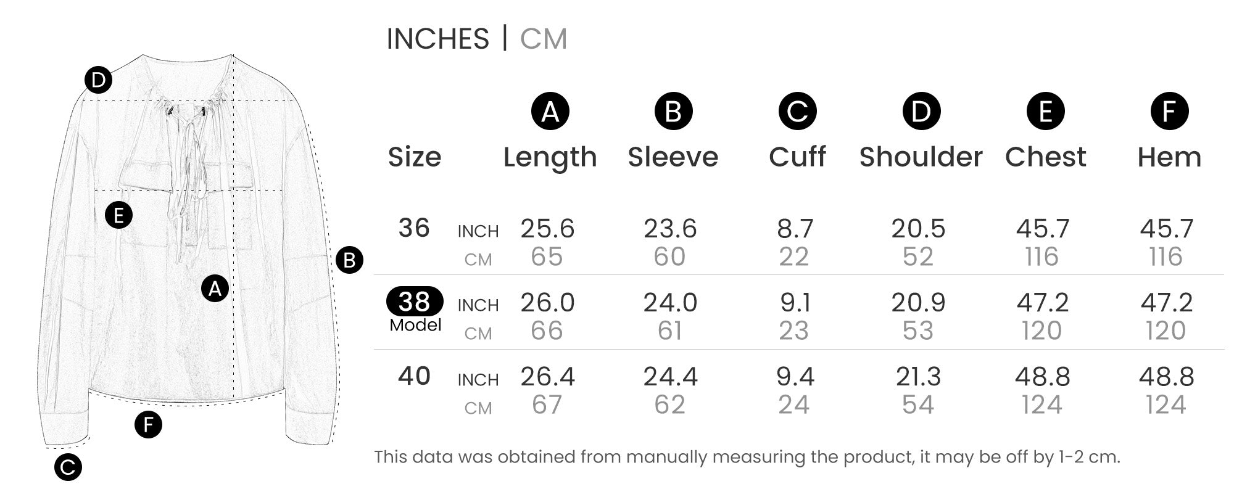Select the INCHES unit tab
1234x497 pixels.
pos(437,39)
